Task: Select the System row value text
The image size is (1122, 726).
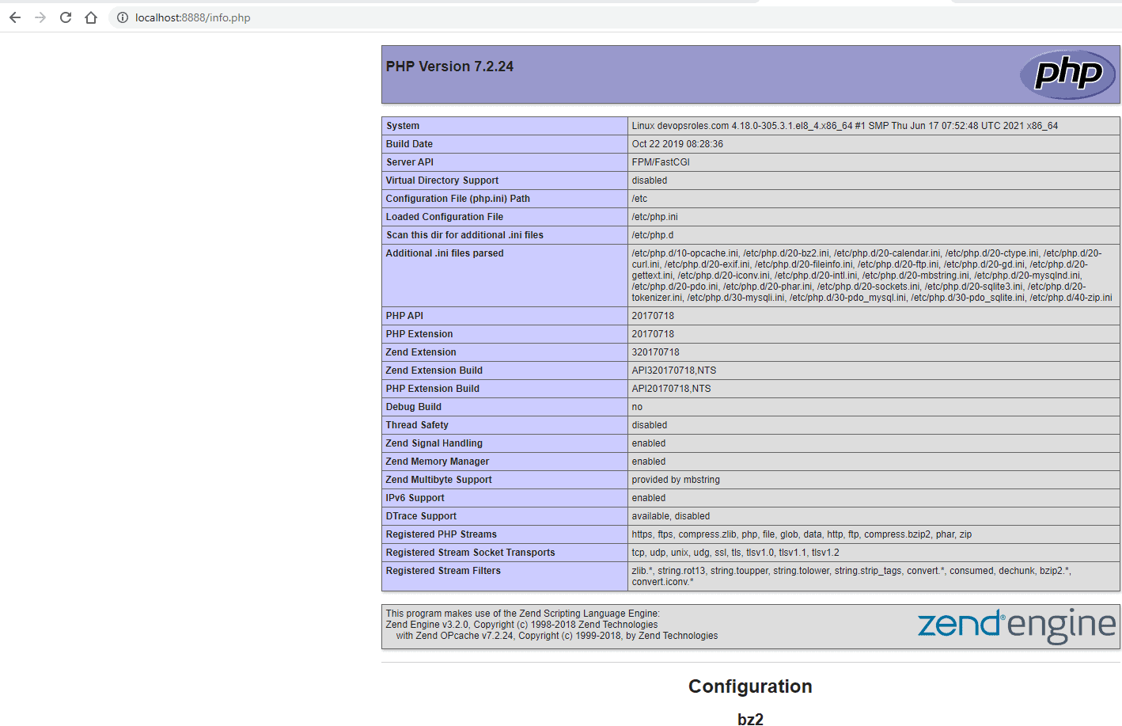Action: tap(839, 125)
